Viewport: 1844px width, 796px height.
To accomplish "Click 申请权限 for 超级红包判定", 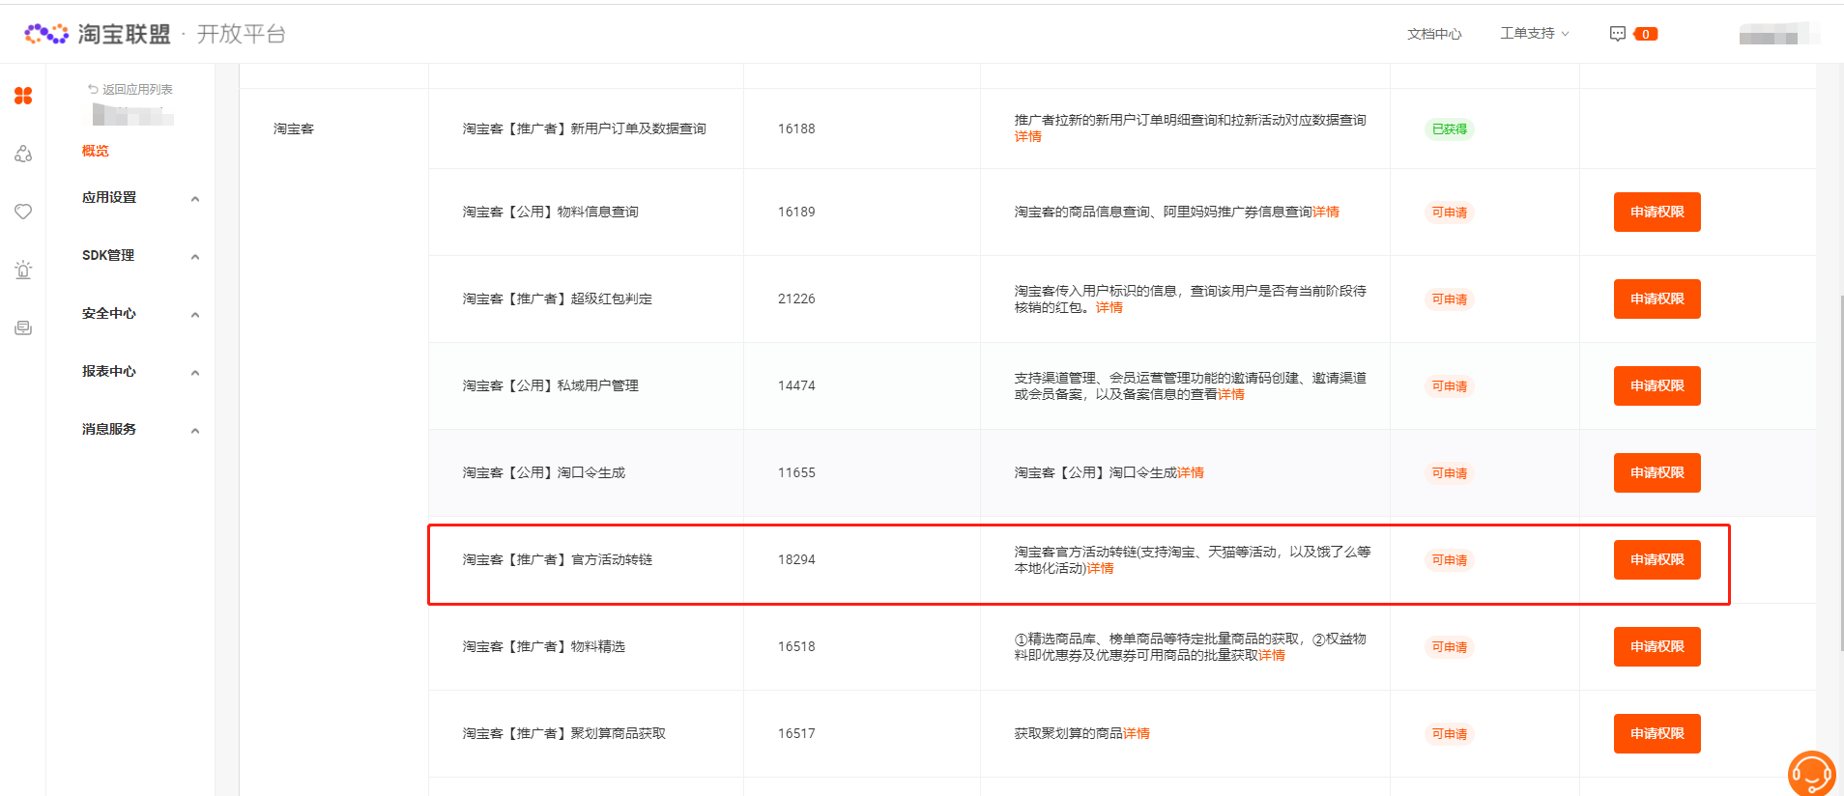I will tap(1657, 298).
